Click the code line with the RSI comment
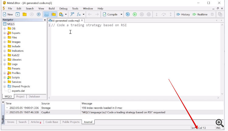This screenshot has height=131, width=228. pos(89,25)
